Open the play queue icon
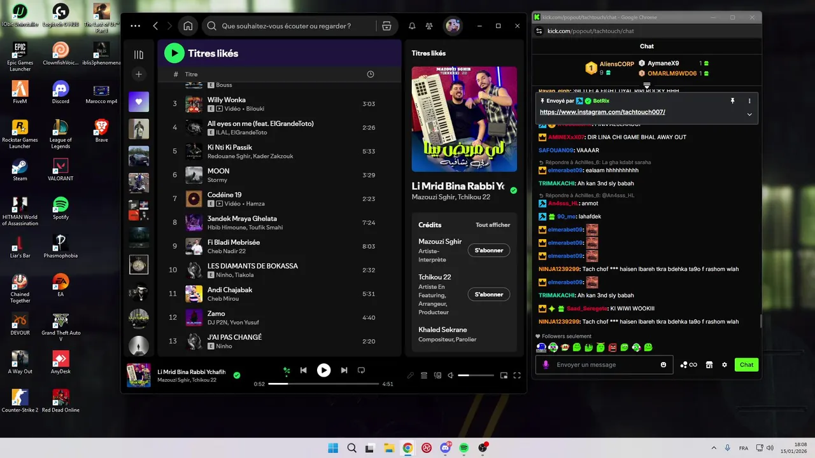Viewport: 815px width, 458px height. [x=424, y=375]
